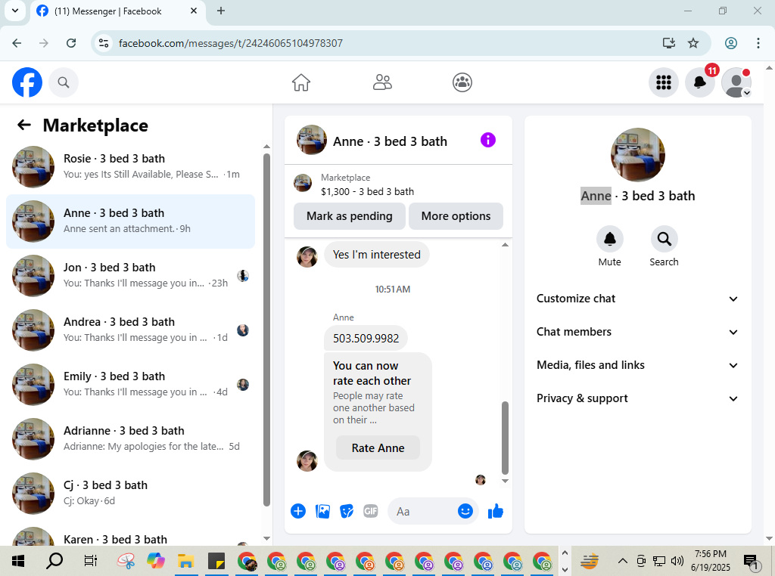
Task: Choose a sticker with the sticker icon
Action: (347, 511)
